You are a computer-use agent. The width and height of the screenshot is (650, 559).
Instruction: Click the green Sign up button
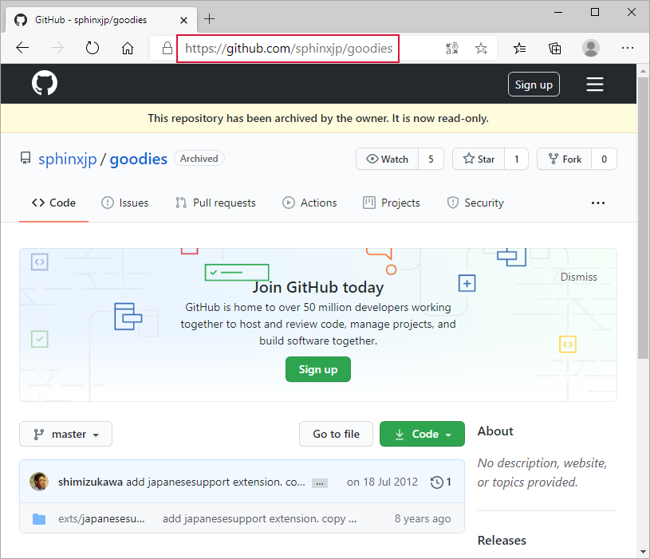click(x=318, y=369)
